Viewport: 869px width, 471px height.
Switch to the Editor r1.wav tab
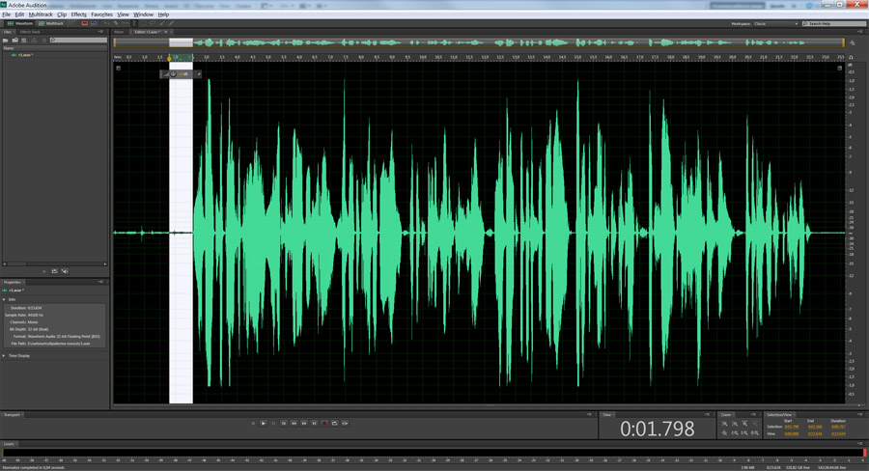tap(147, 32)
